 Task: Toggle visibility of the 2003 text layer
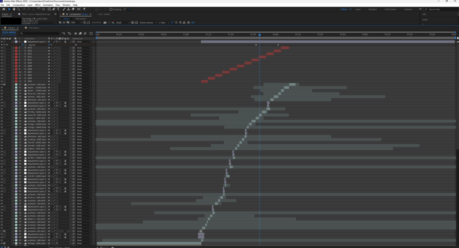[x=2, y=82]
